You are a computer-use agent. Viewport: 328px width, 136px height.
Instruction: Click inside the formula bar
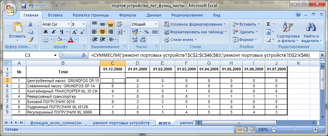click(x=204, y=55)
